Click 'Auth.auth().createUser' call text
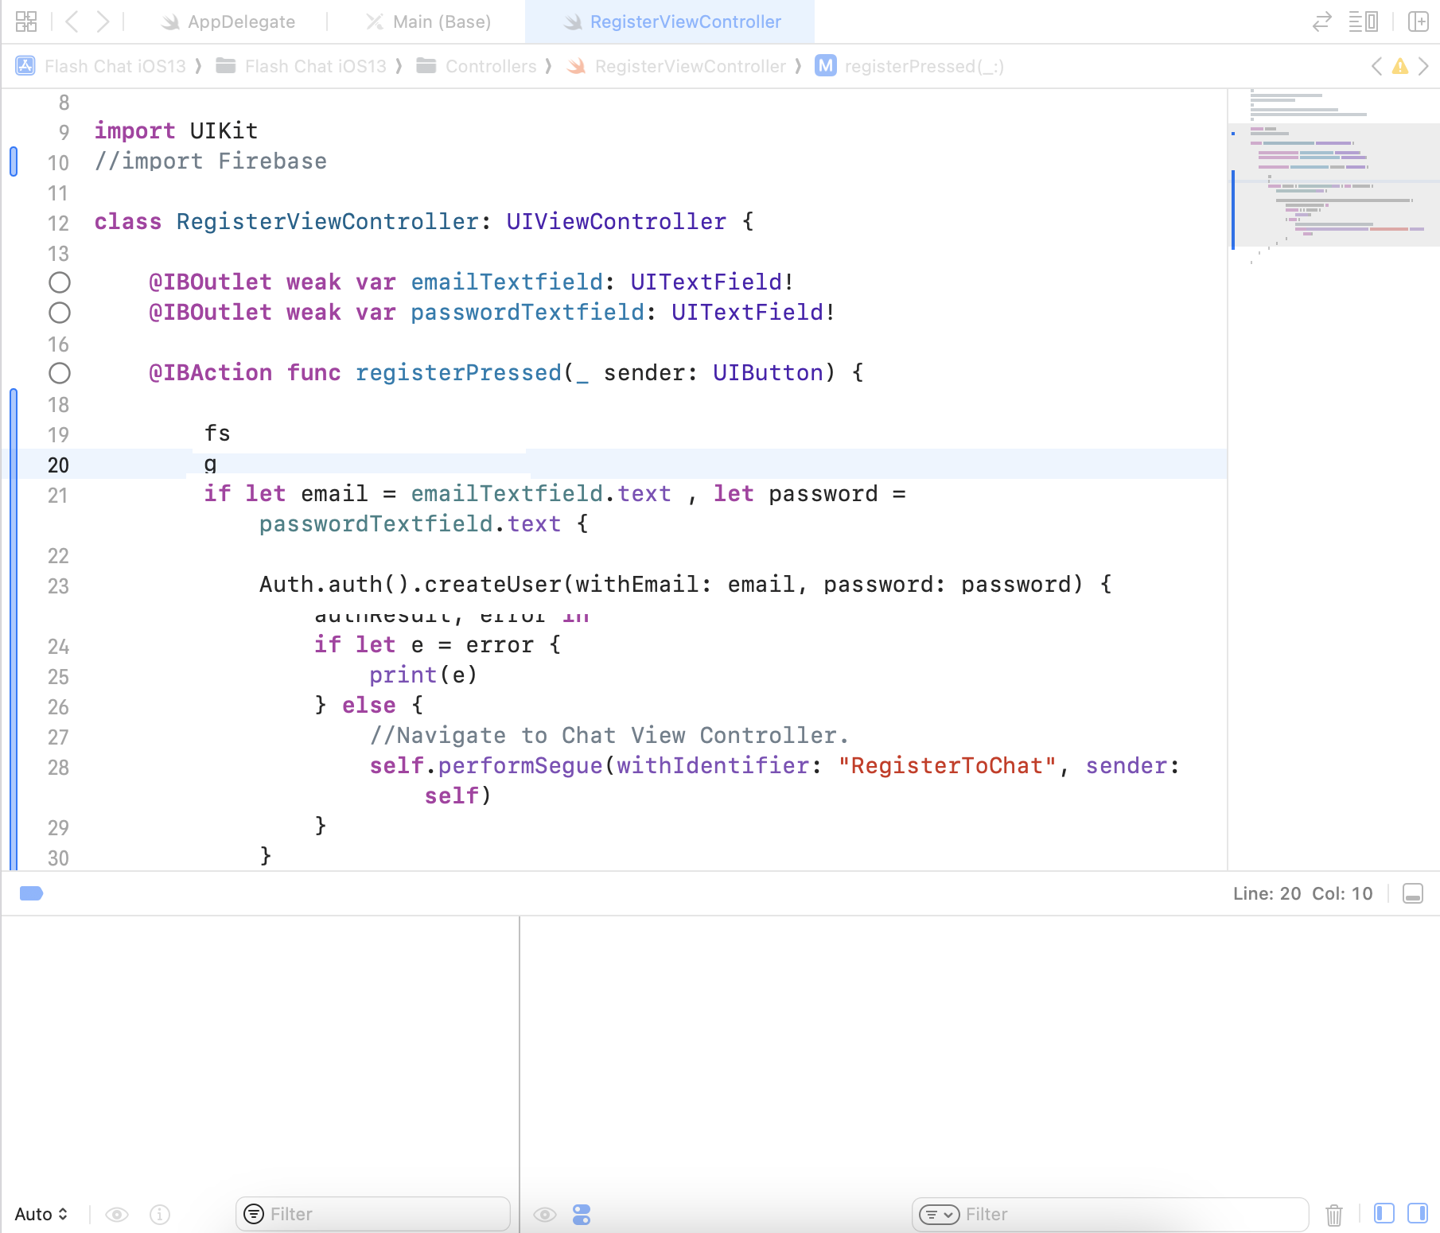This screenshot has width=1440, height=1233. 410,584
